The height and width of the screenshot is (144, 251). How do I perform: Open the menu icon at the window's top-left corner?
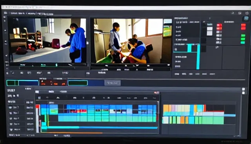[x=5, y=13]
